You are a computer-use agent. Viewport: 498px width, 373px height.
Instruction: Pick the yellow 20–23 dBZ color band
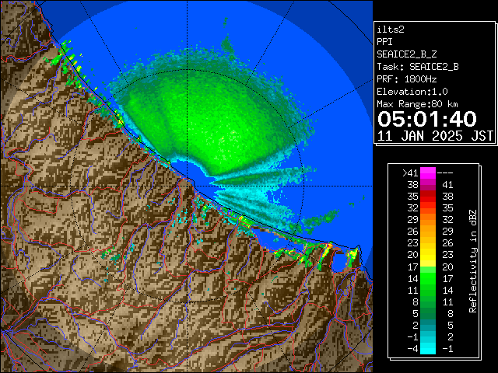tap(428, 255)
